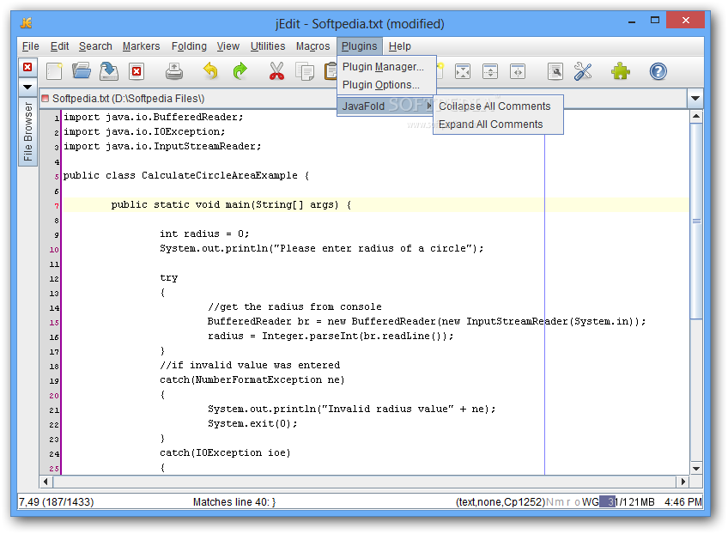The image size is (728, 534).
Task: Click the Print toolbar icon
Action: [x=174, y=71]
